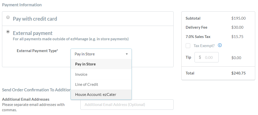Click the dollar sign in Tip field
This screenshot has width=258, height=115.
click(200, 57)
